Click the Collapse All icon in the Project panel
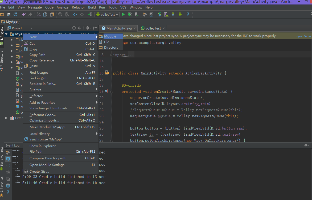 [x=80, y=28]
